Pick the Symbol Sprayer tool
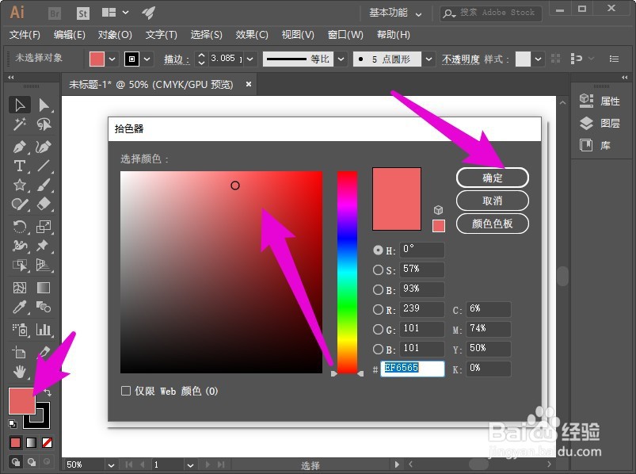This screenshot has height=474, width=636. [x=20, y=329]
